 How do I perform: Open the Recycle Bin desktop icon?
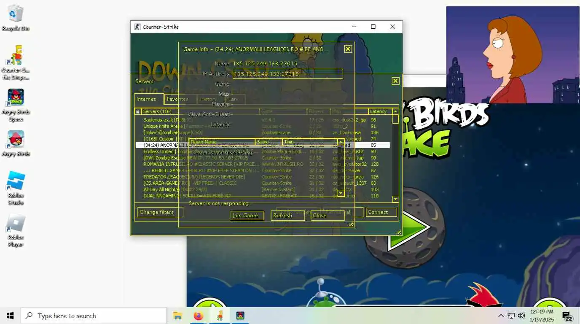[x=16, y=18]
